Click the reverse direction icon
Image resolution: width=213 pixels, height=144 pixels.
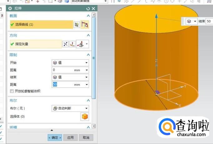[65, 44]
